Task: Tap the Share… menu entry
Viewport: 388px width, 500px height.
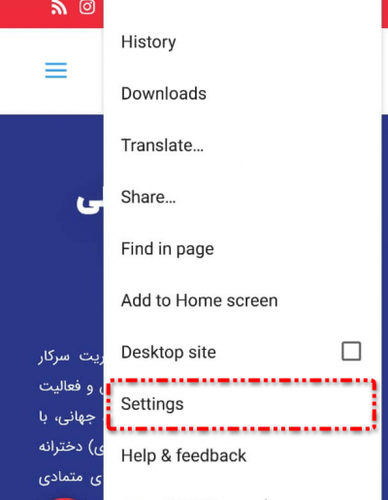Action: coord(148,197)
